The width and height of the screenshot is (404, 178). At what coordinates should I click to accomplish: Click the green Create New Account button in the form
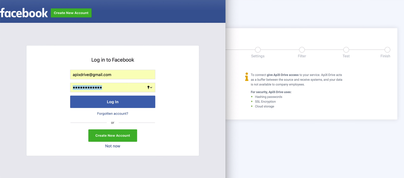point(113,135)
